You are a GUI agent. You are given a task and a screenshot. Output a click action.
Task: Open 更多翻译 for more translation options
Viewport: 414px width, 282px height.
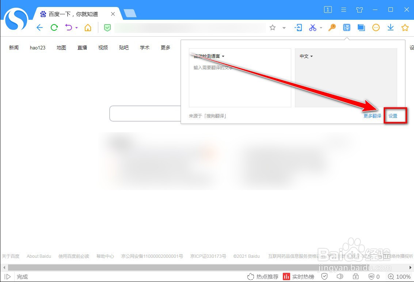(372, 115)
